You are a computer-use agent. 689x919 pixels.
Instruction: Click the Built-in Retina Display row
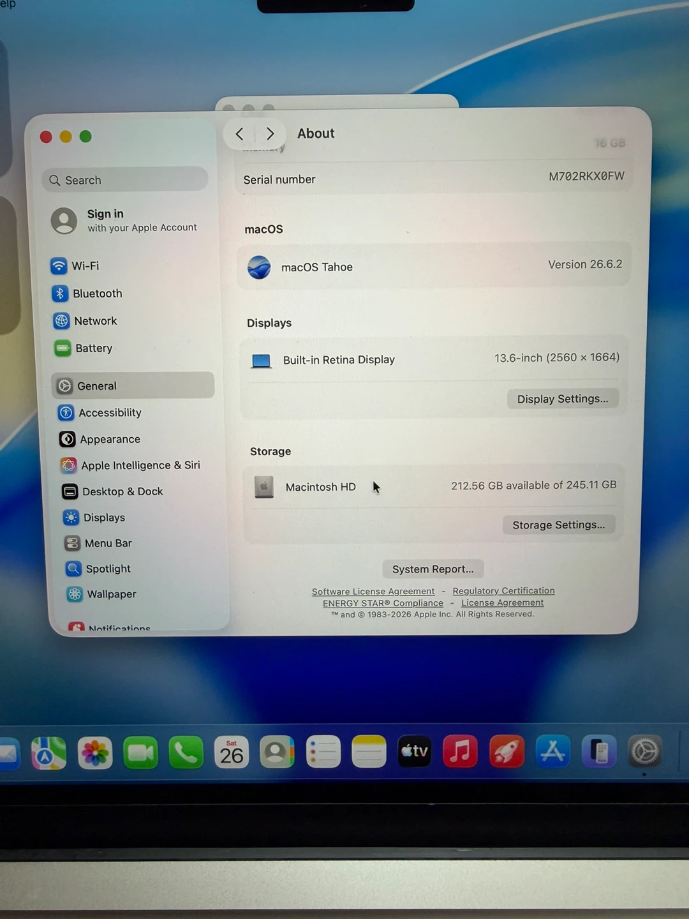pyautogui.click(x=433, y=359)
